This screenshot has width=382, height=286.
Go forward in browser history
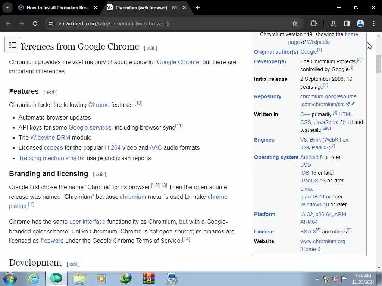pos(22,23)
